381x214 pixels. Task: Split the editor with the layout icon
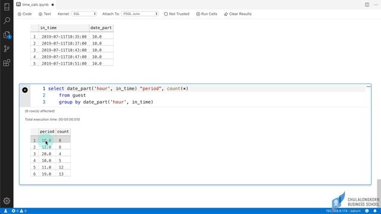click(x=367, y=5)
